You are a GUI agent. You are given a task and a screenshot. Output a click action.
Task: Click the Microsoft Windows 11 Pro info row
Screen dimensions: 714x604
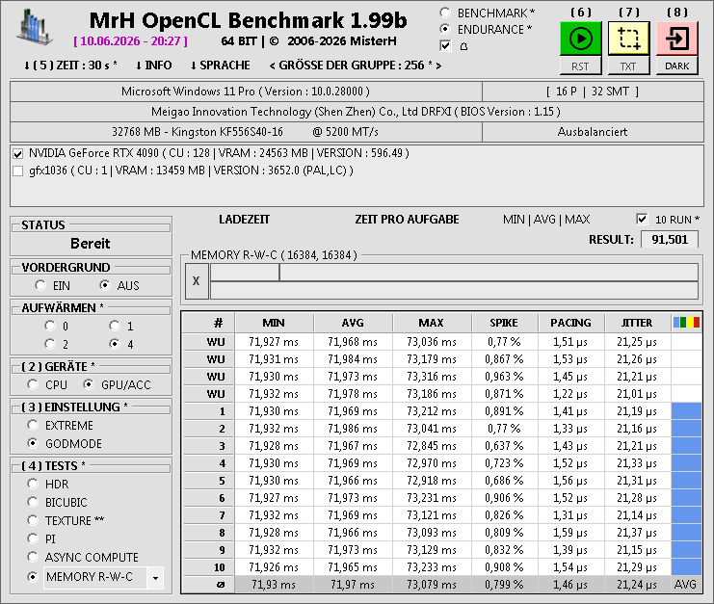click(x=246, y=92)
